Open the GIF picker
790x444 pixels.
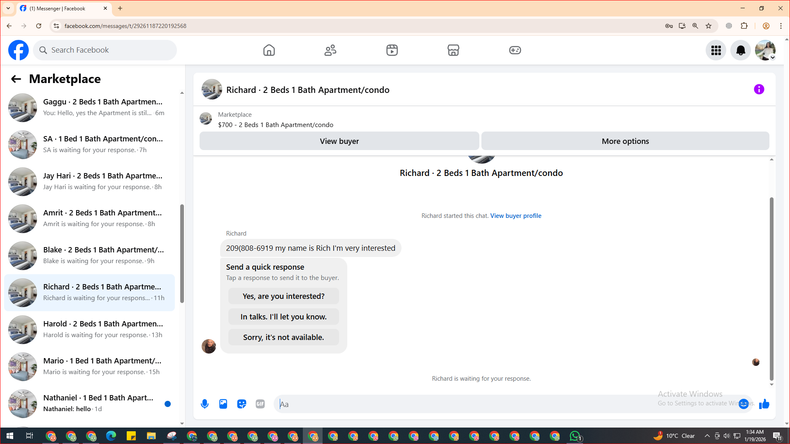[x=260, y=404]
